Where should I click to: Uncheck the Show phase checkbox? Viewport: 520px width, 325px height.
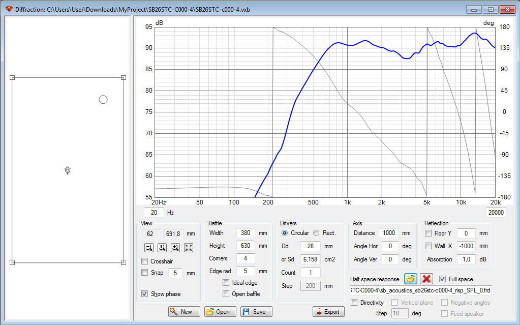click(144, 294)
